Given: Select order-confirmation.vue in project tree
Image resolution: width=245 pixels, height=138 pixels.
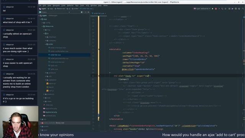Looking at the screenshot, I should 59,51.
